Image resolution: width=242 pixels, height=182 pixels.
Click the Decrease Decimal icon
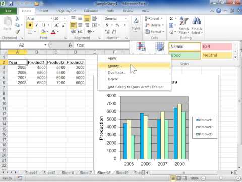(114, 32)
